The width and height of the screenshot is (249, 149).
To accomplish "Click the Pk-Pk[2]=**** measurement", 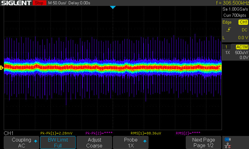I will [99, 133].
